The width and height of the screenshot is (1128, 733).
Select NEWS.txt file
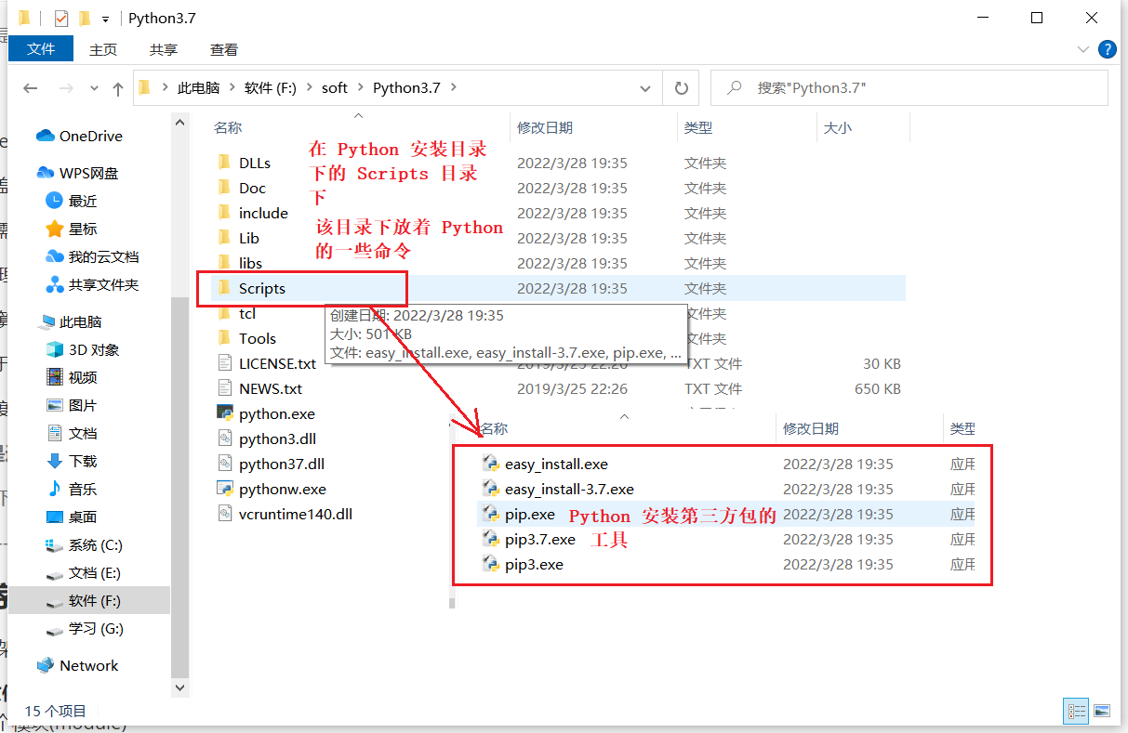pos(270,388)
